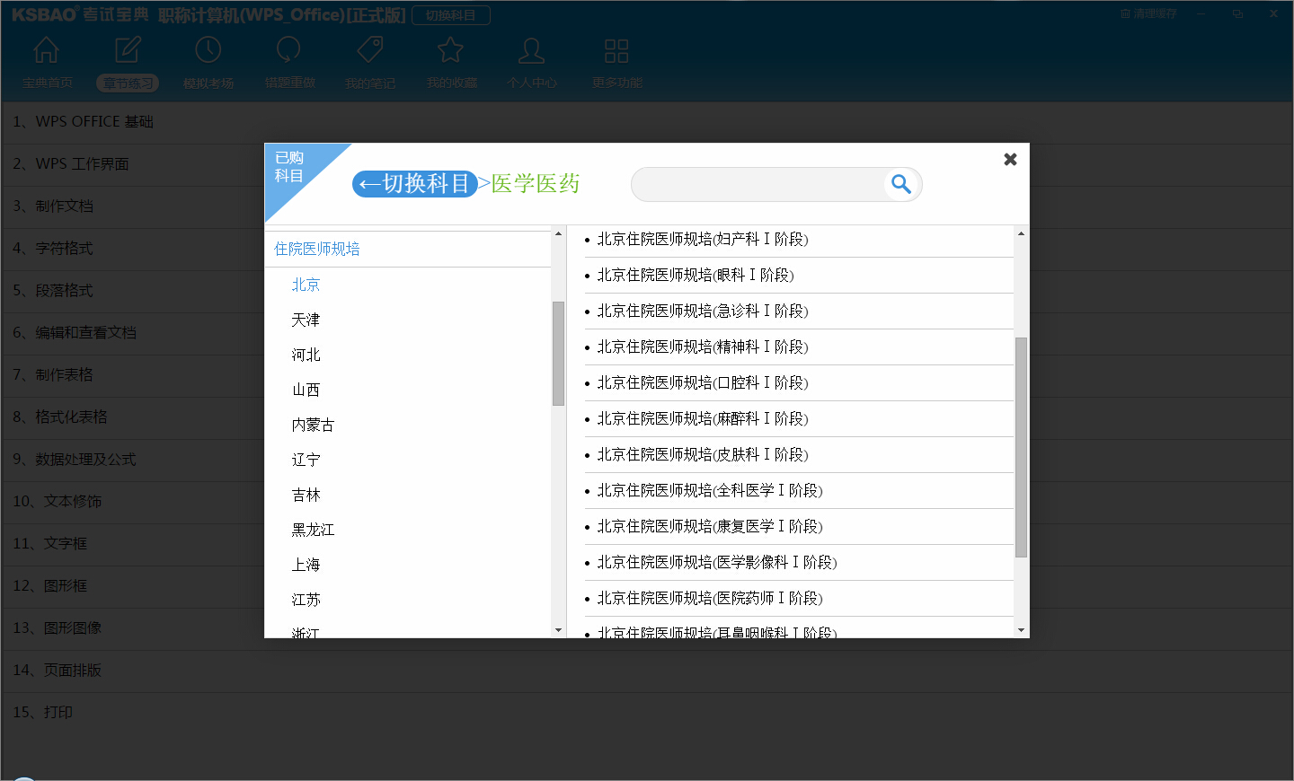Click the down arrow of the region list scrollbar
This screenshot has height=781, width=1294.
(x=558, y=630)
